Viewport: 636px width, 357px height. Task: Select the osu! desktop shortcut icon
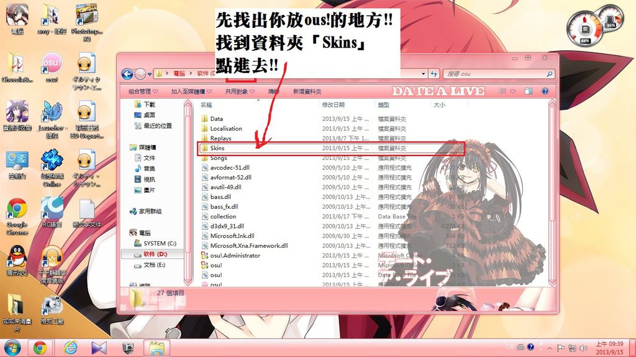(x=52, y=68)
